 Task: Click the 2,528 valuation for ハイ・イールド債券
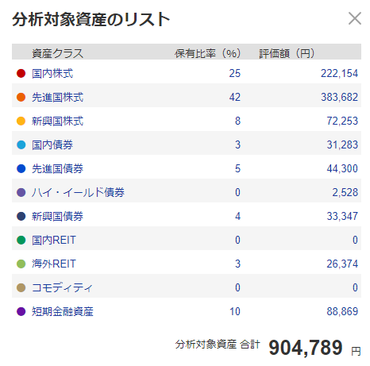coord(345,192)
